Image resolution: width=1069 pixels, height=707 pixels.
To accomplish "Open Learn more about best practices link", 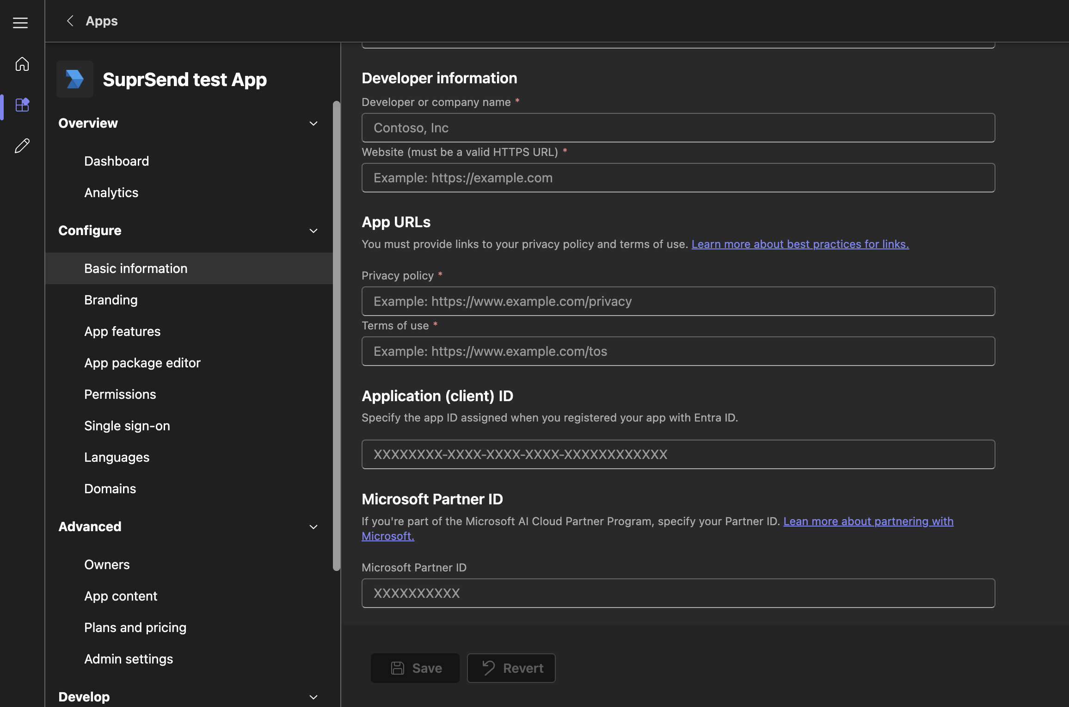I will click(800, 244).
